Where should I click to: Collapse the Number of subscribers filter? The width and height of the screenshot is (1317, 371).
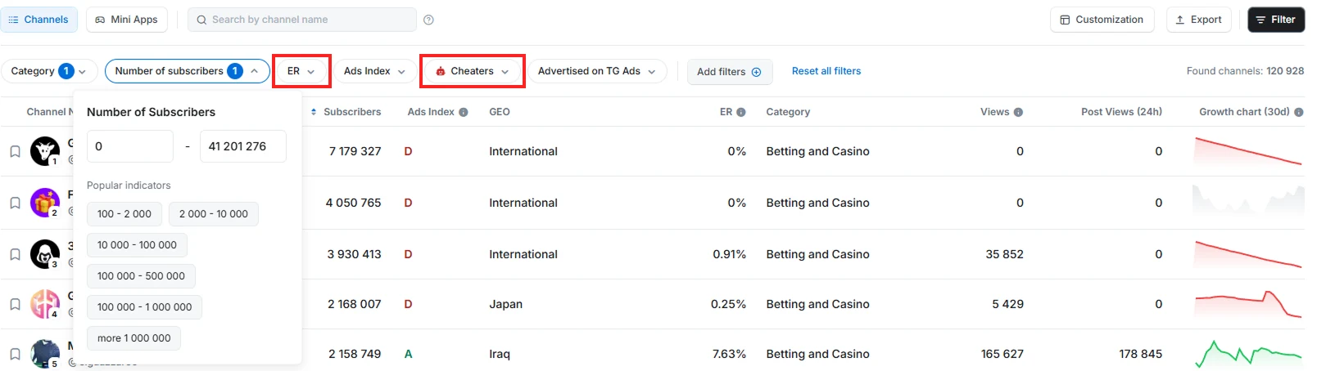tap(188, 71)
